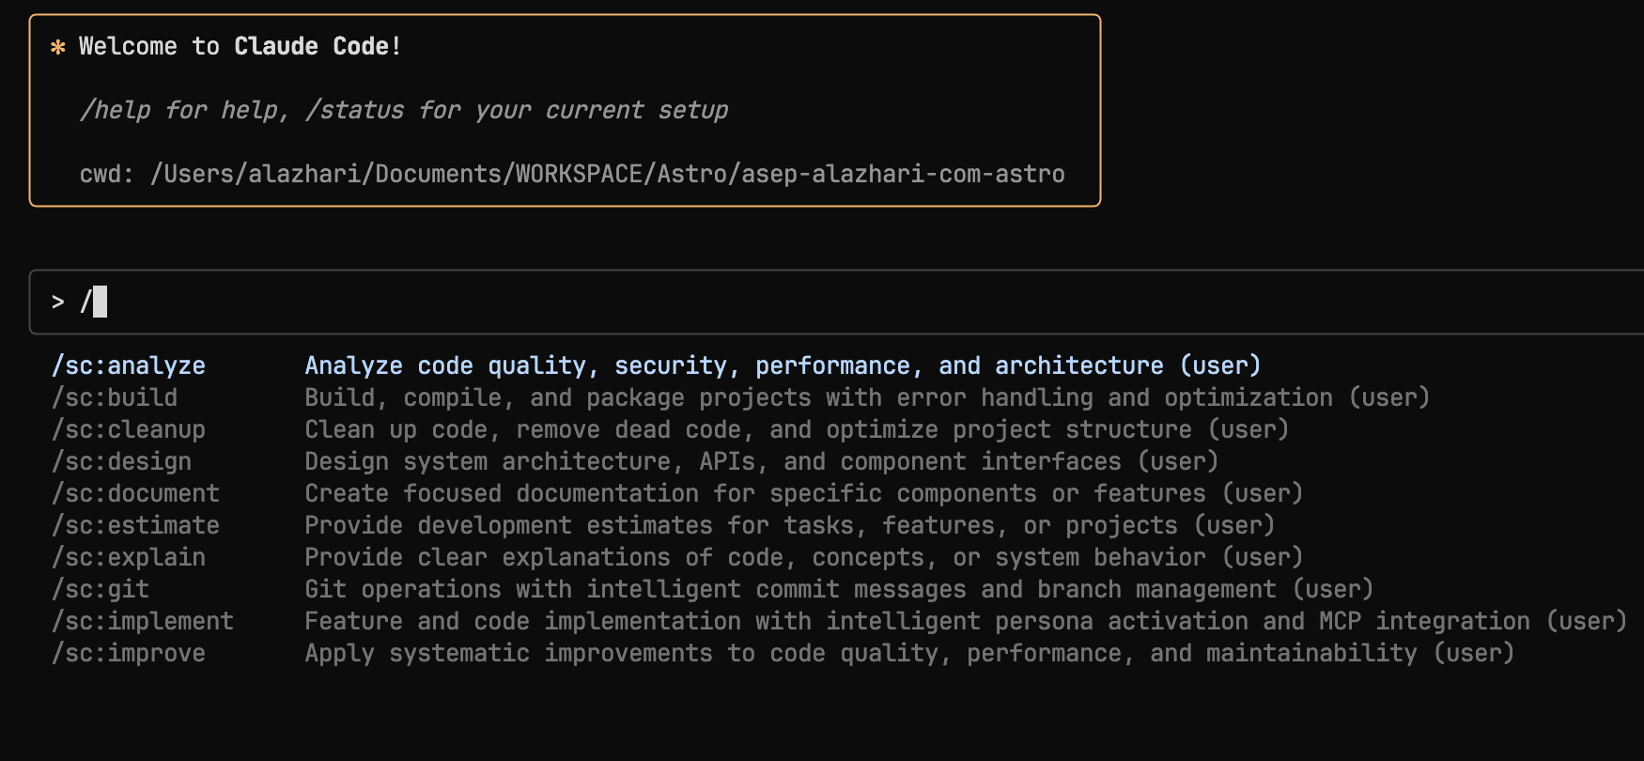1644x761 pixels.
Task: Select the /sc:explain command
Action: pyautogui.click(x=129, y=557)
